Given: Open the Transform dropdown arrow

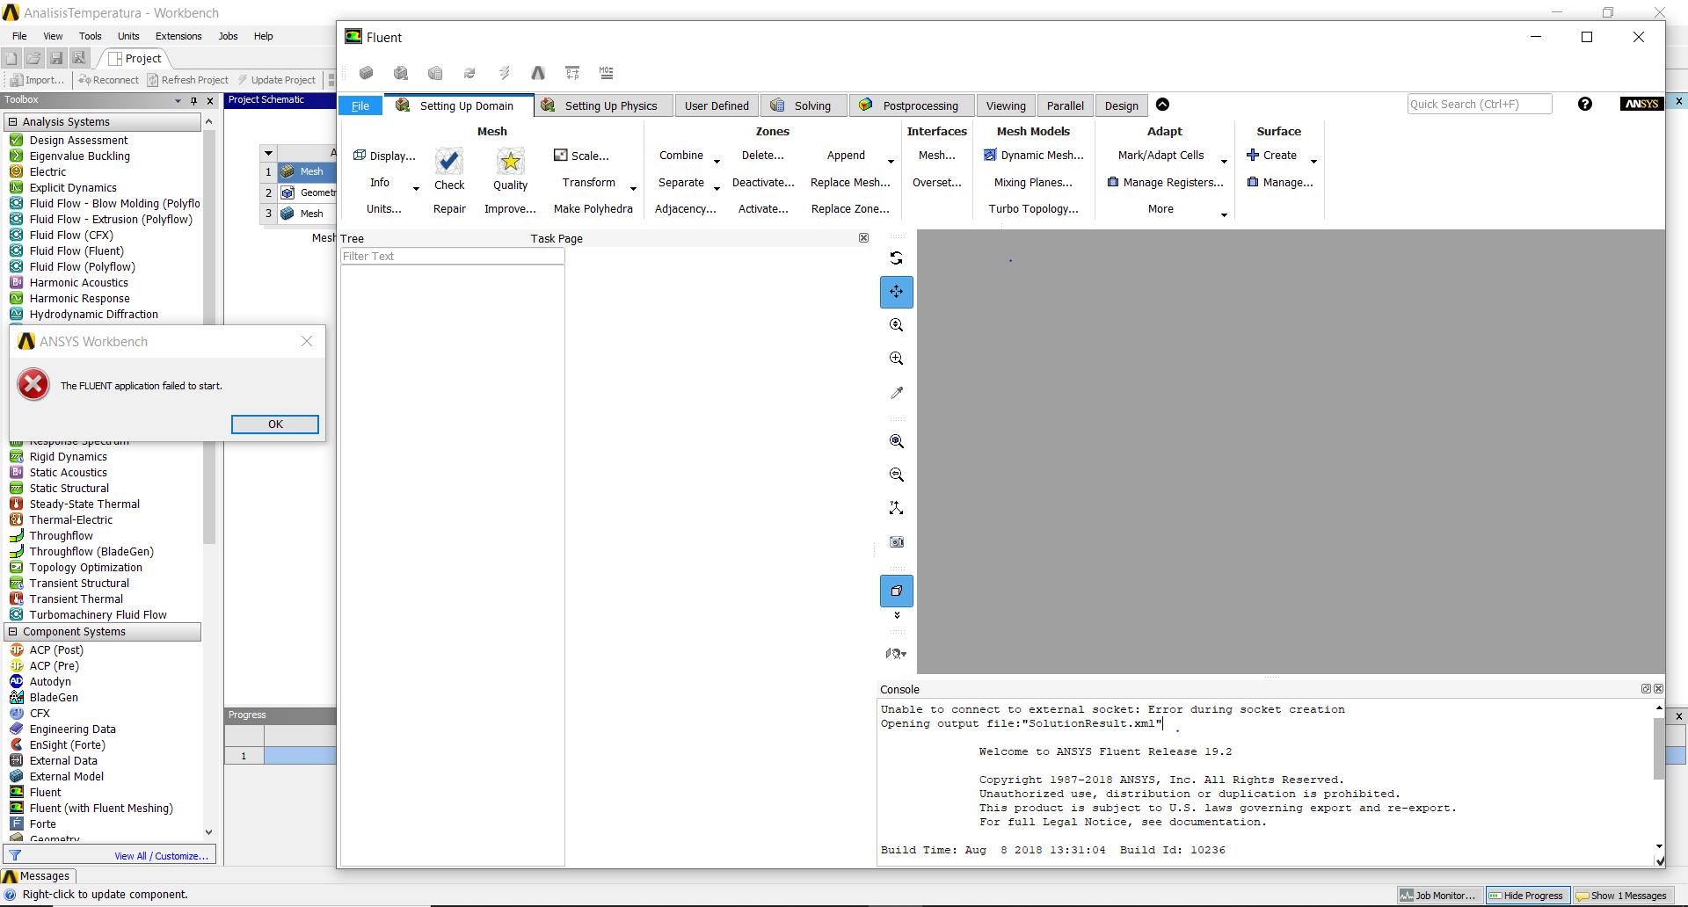Looking at the screenshot, I should click(633, 188).
